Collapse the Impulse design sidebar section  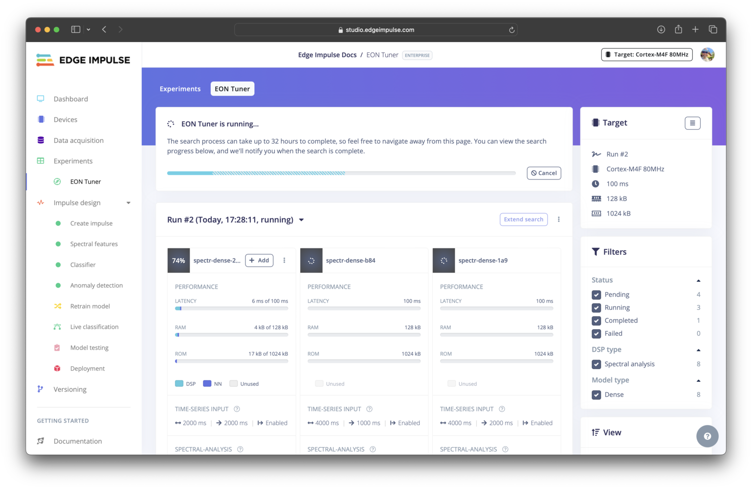coord(128,203)
